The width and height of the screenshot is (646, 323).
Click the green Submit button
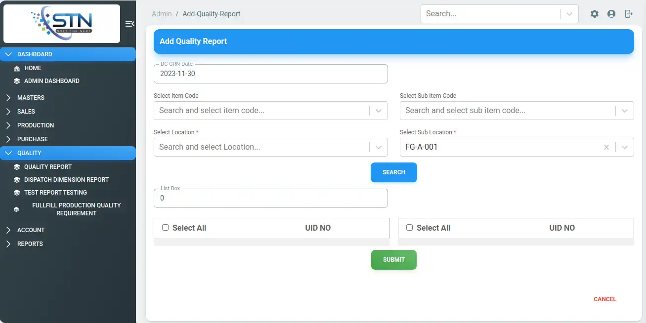pyautogui.click(x=394, y=260)
